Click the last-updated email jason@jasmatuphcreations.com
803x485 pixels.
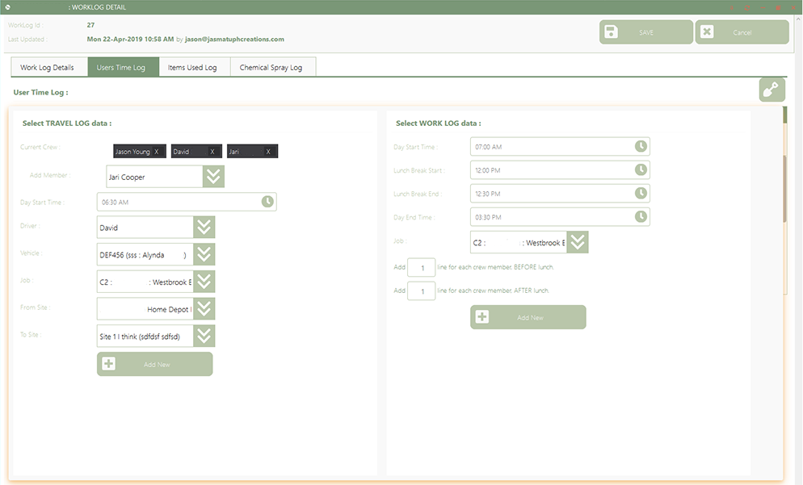(x=234, y=39)
